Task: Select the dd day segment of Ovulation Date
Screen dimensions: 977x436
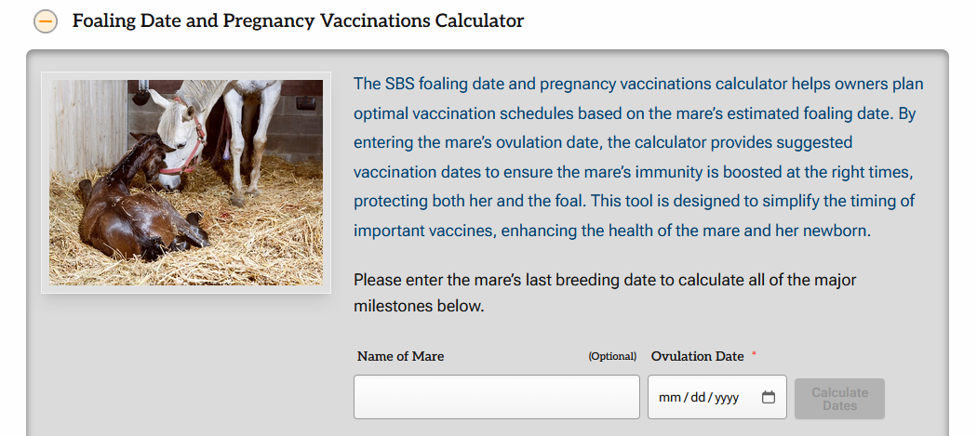Action: pyautogui.click(x=697, y=397)
